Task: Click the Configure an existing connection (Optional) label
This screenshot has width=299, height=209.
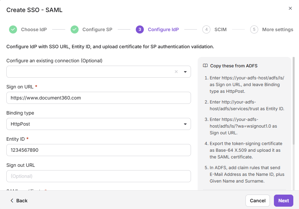Action: [x=54, y=61]
